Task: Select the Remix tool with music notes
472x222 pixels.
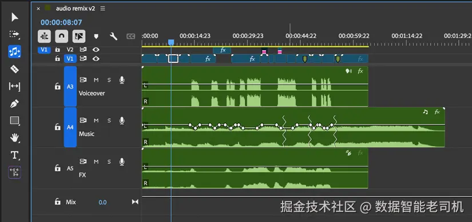Action: [14, 52]
